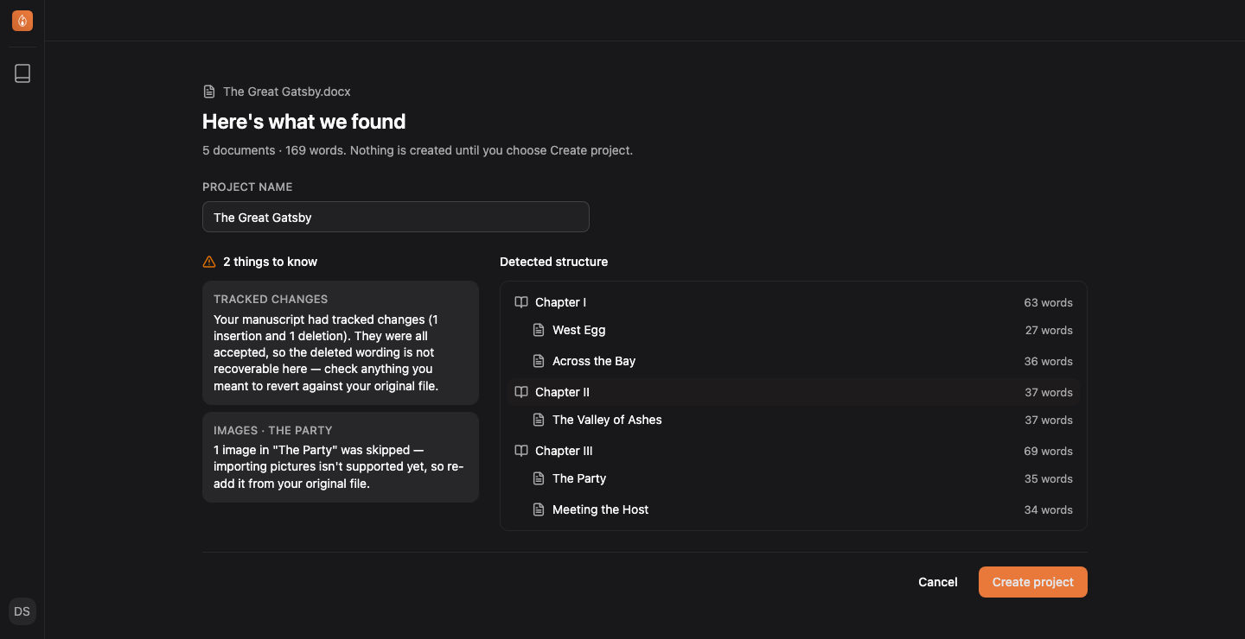
Task: Open the library book icon in sidebar
Action: point(22,73)
